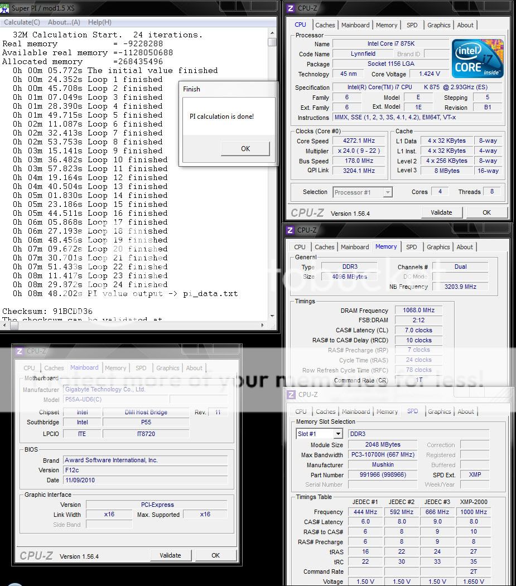This screenshot has height=586, width=516.
Task: Click the Super PI title bar icon
Action: [4, 7]
